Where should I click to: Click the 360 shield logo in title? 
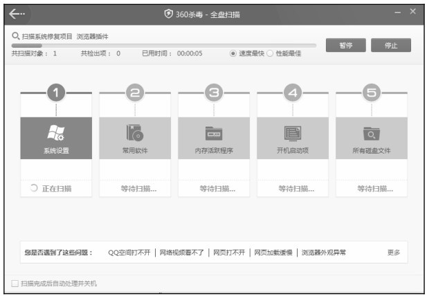pos(169,14)
